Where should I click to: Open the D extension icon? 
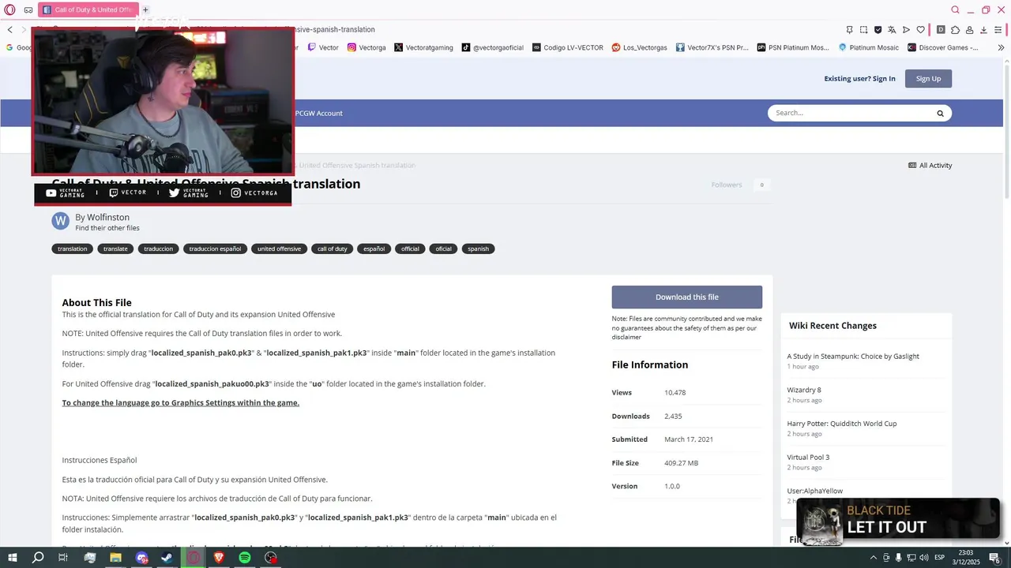tap(941, 30)
